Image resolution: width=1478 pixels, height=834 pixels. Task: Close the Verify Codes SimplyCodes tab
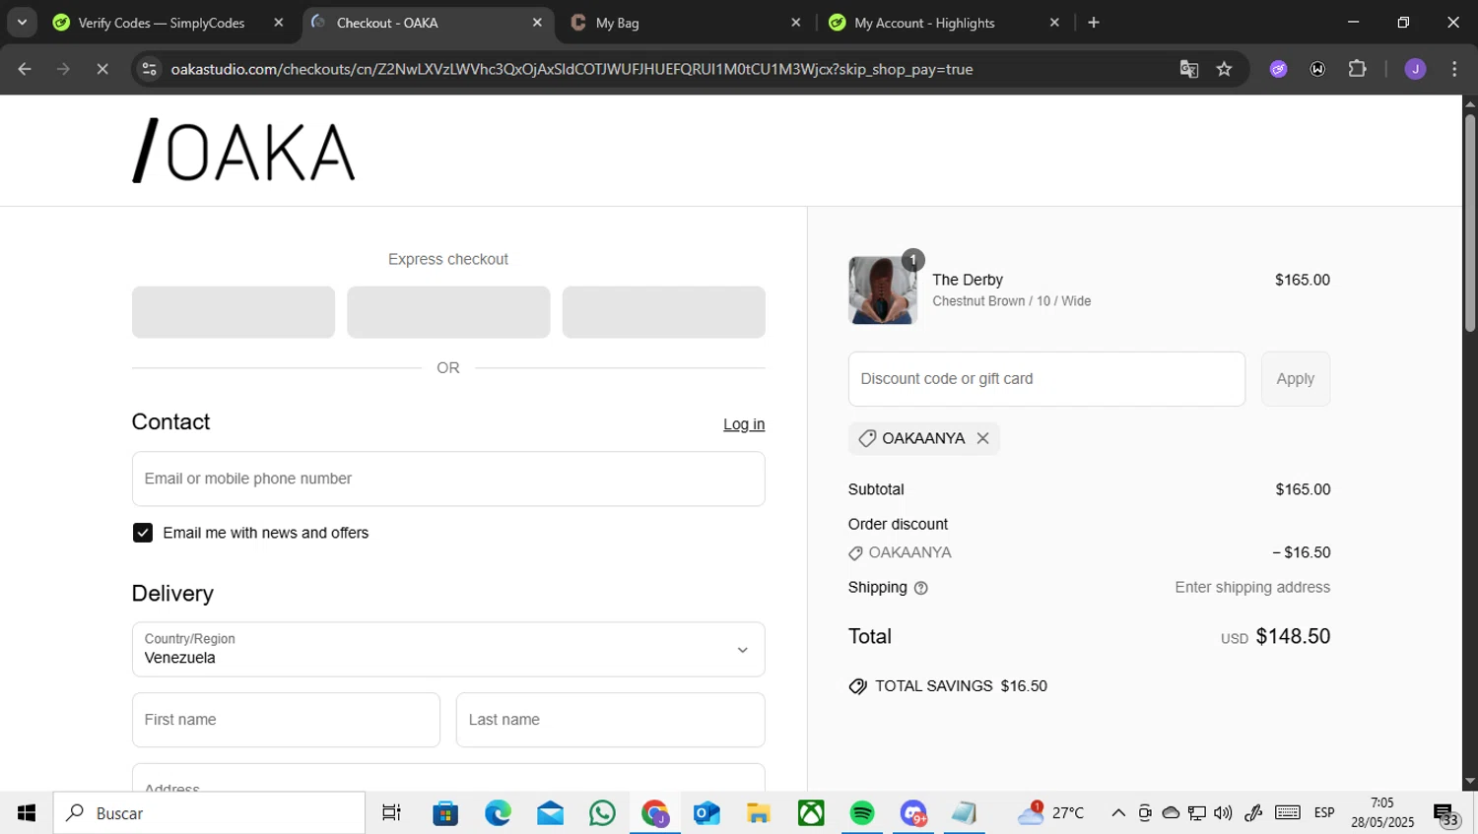[x=279, y=22]
